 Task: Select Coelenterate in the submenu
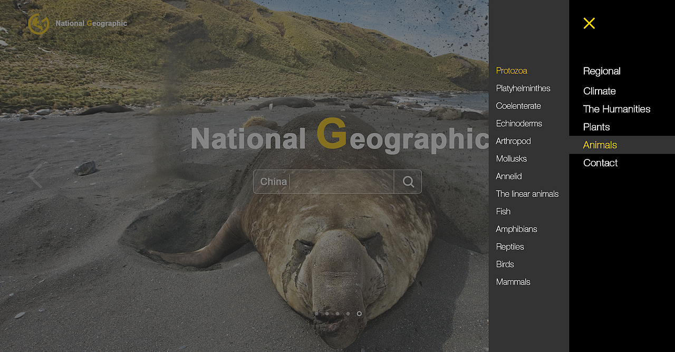coord(518,106)
